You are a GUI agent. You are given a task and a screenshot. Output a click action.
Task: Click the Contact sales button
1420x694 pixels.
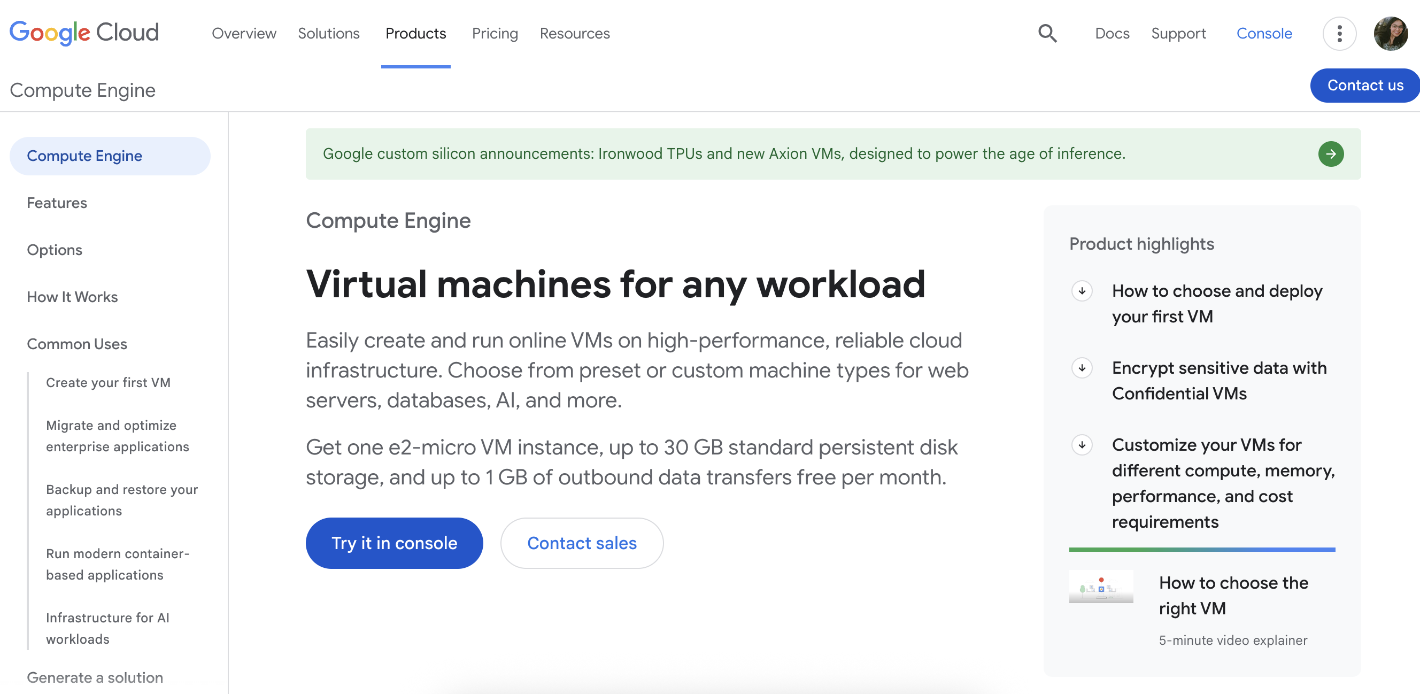pyautogui.click(x=582, y=543)
